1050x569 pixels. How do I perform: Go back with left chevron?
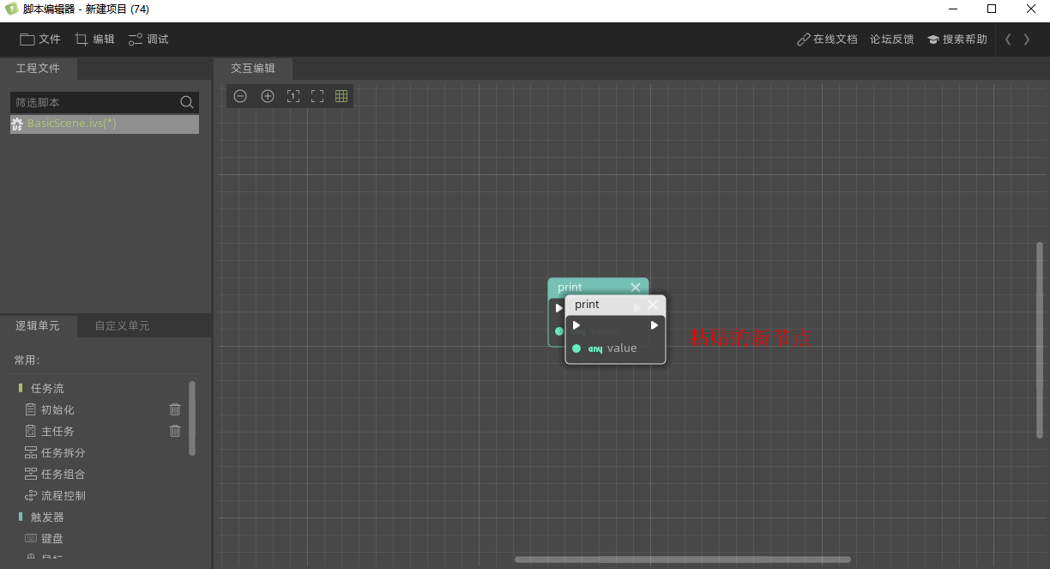click(x=1008, y=39)
